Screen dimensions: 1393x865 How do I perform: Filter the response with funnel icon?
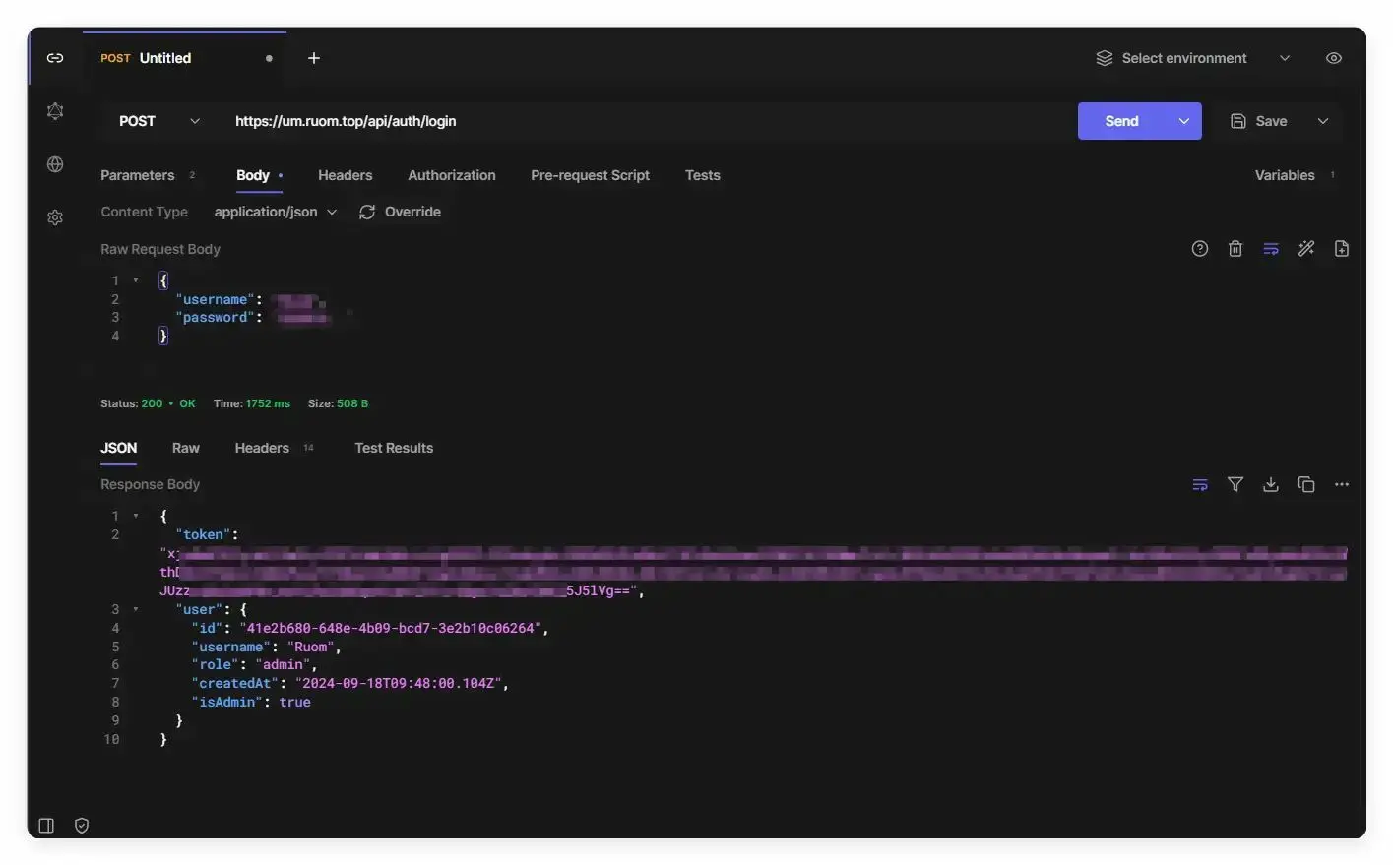pos(1235,484)
